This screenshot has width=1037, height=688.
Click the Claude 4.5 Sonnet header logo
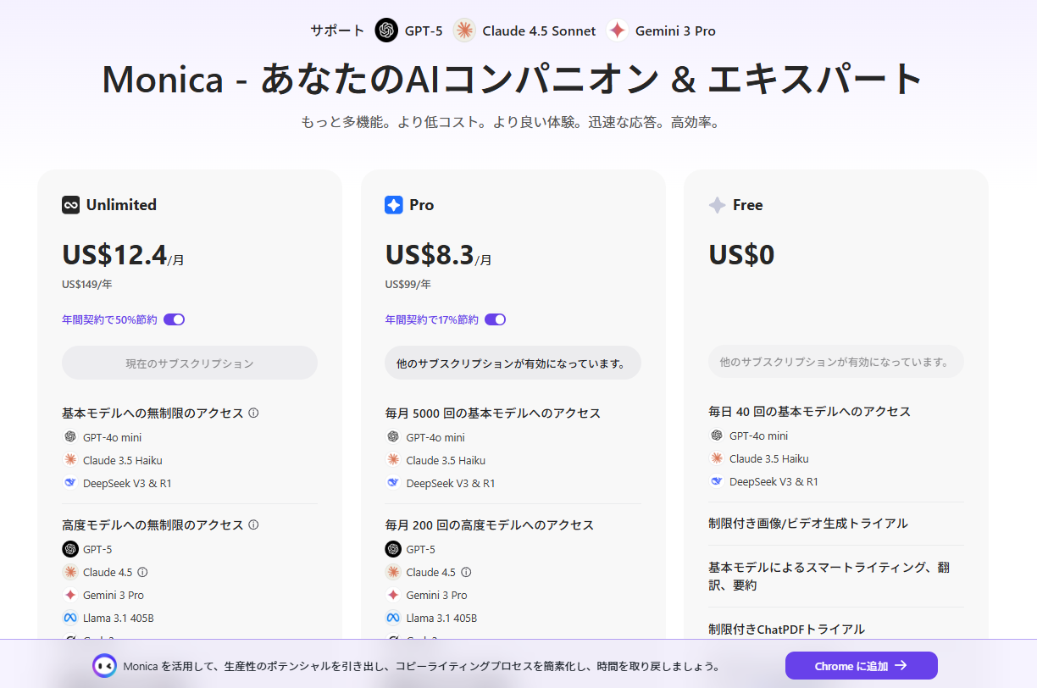pos(464,31)
